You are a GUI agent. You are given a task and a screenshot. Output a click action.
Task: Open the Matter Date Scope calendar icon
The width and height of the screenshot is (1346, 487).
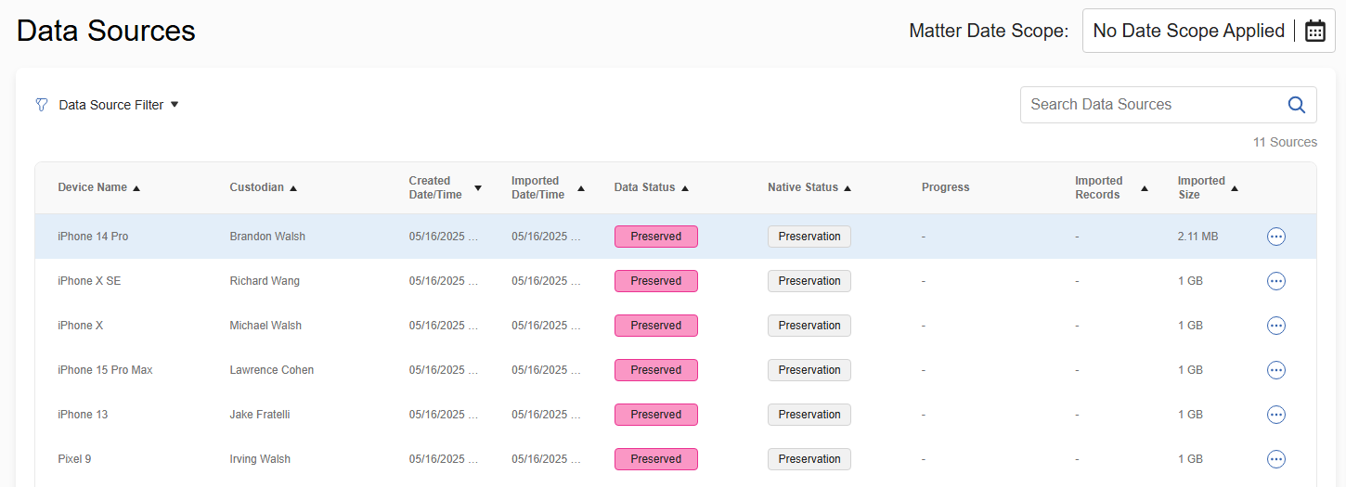(1314, 31)
